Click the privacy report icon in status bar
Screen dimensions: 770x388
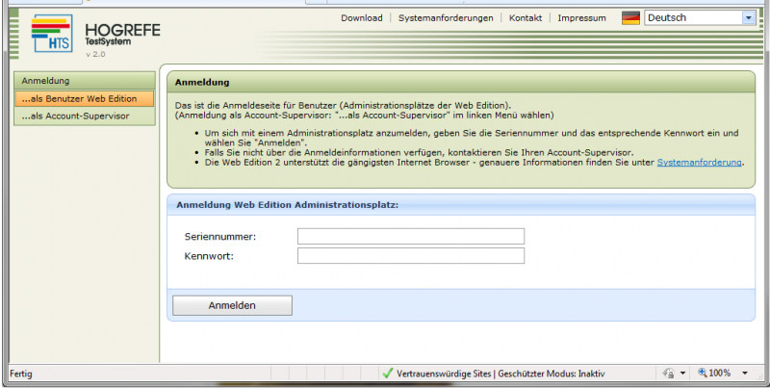(668, 373)
